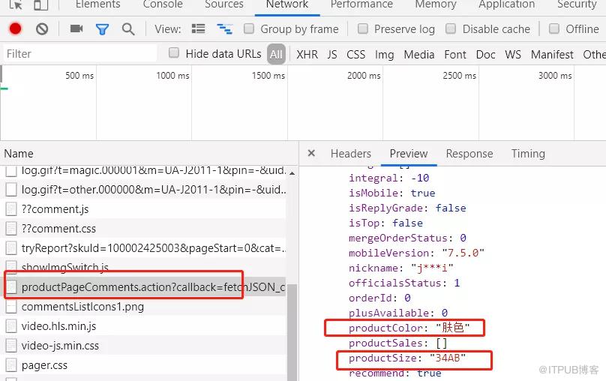Clear the network log
This screenshot has width=606, height=381.
tap(42, 29)
